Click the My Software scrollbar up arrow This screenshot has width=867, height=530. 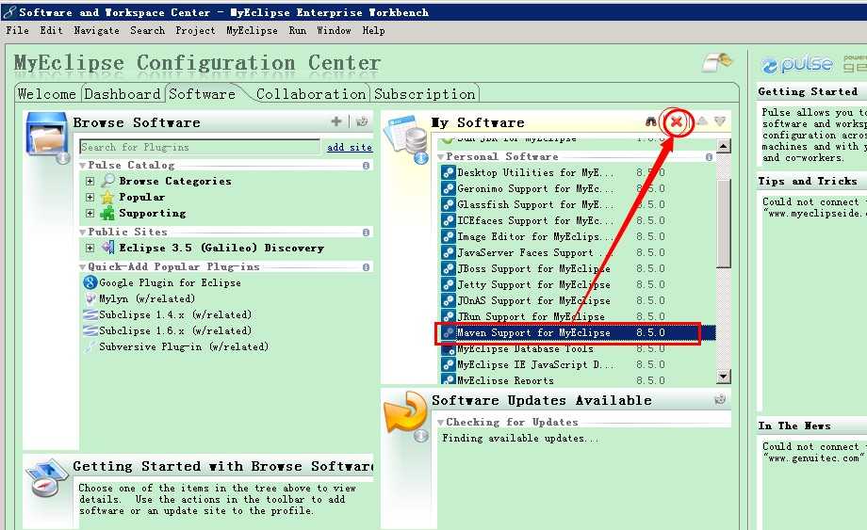pyautogui.click(x=723, y=146)
